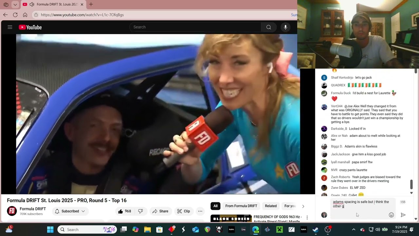Open Steam from the taskbar

(x=316, y=229)
